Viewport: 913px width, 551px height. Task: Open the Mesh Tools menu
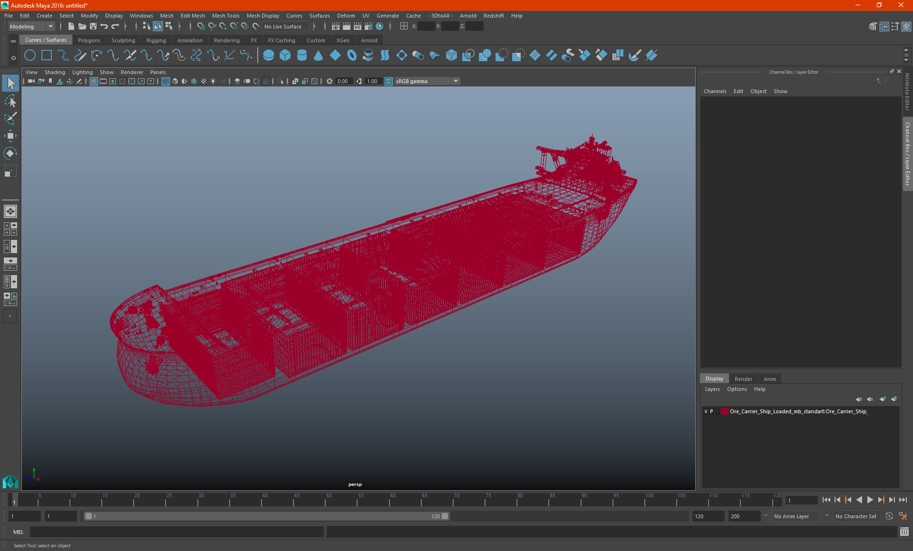point(225,16)
